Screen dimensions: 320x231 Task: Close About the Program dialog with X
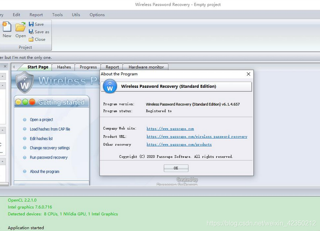pos(248,74)
